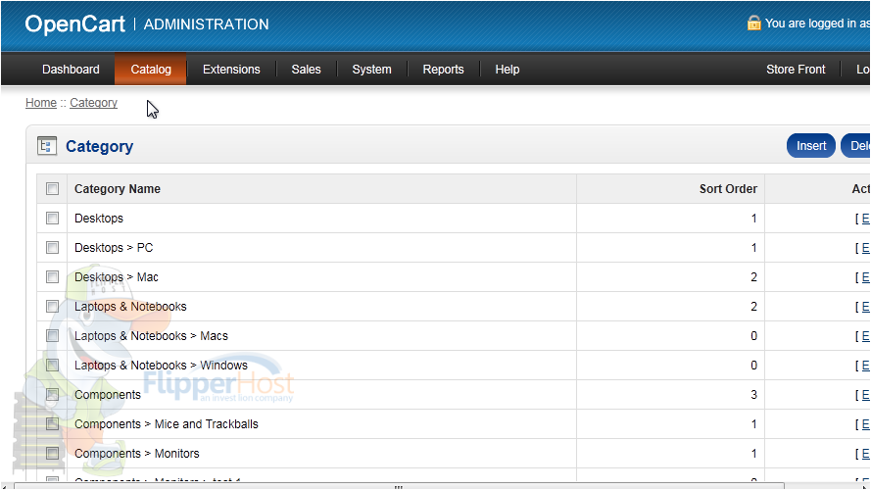Open the Dashboard menu

[x=72, y=70]
